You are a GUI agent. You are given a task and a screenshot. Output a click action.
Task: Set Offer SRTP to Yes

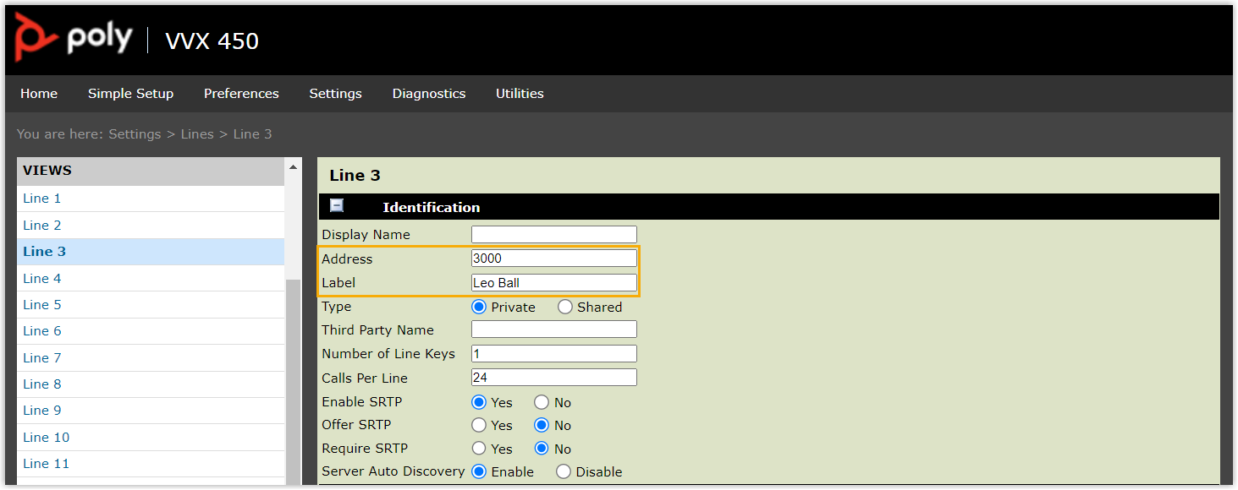point(479,425)
